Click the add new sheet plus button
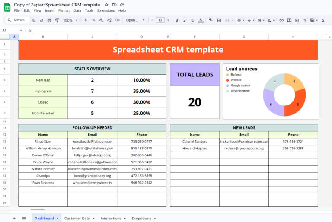332x222 pixels. [x=14, y=219]
